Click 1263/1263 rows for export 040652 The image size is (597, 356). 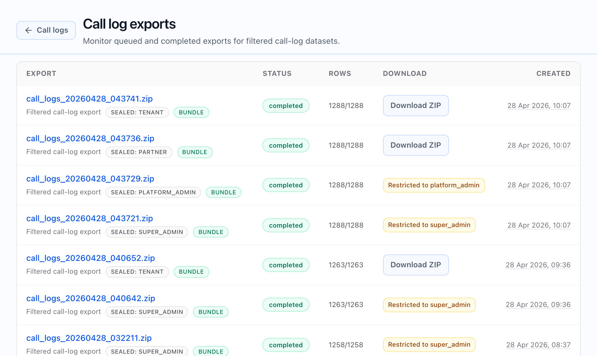(346, 265)
